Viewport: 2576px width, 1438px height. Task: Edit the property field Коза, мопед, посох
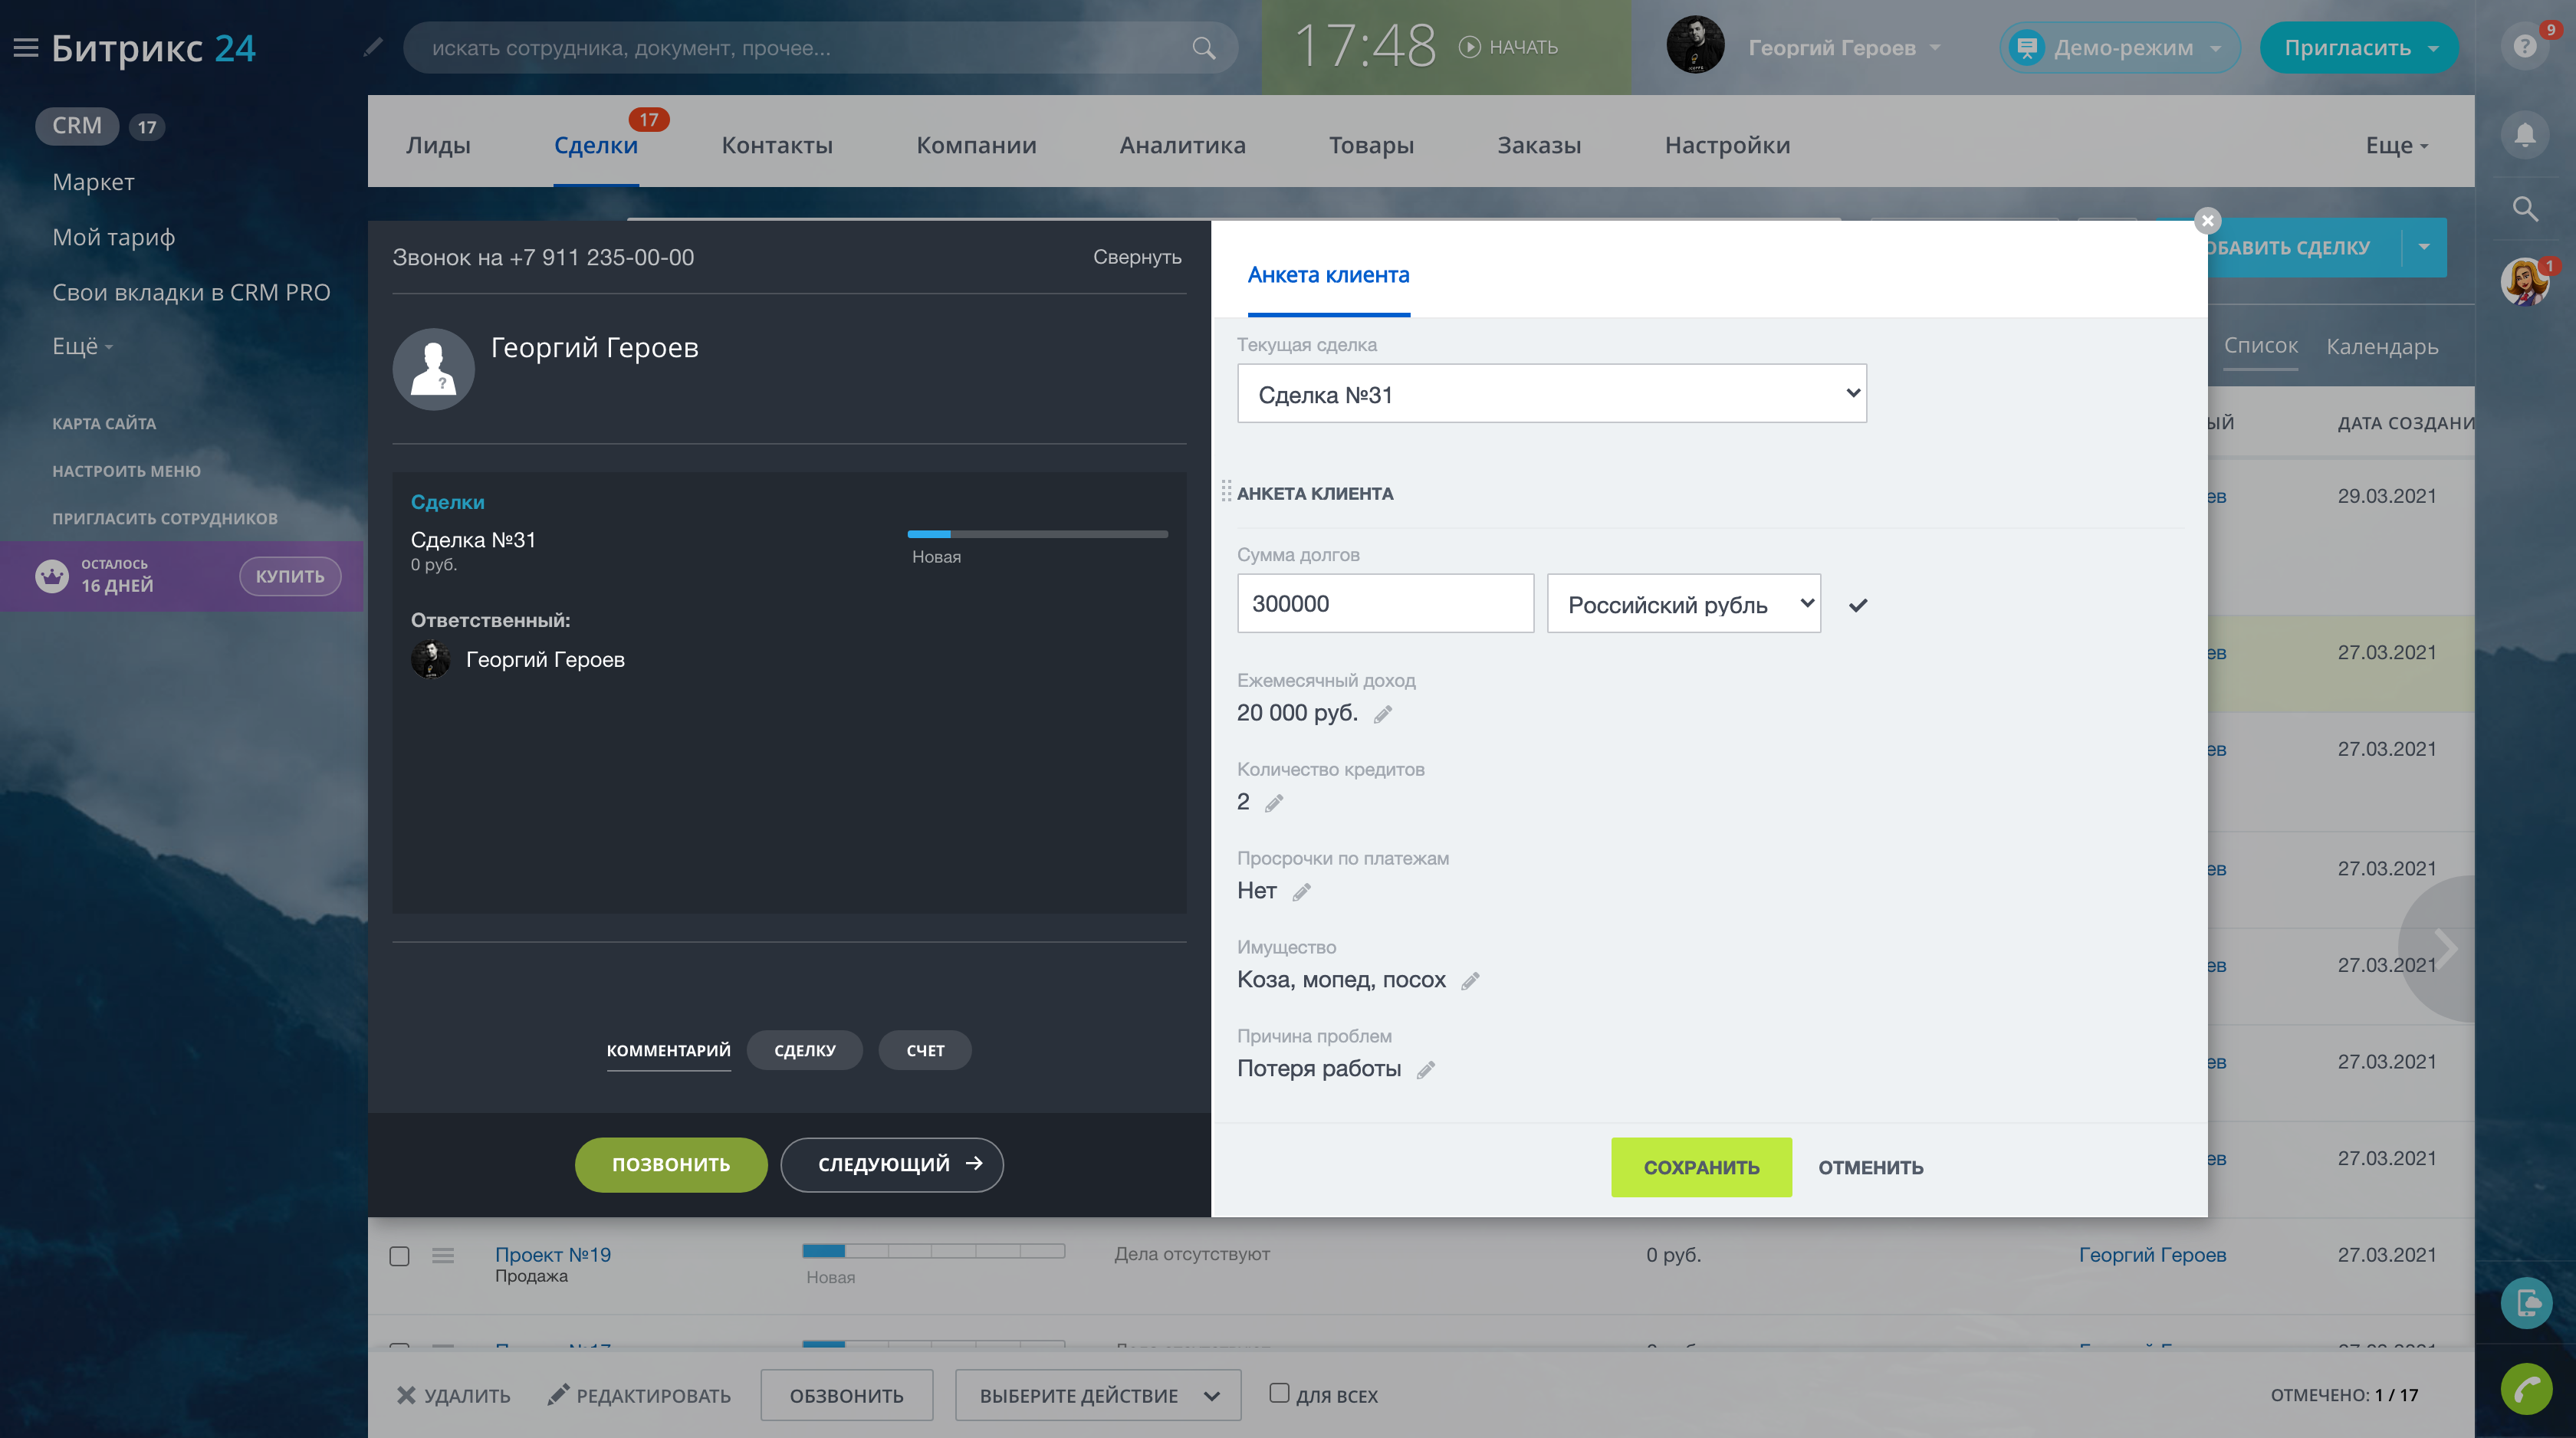[1471, 980]
